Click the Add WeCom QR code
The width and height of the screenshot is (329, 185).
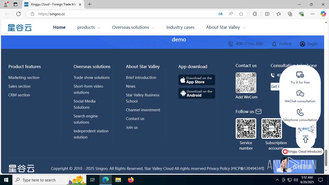coord(246,83)
